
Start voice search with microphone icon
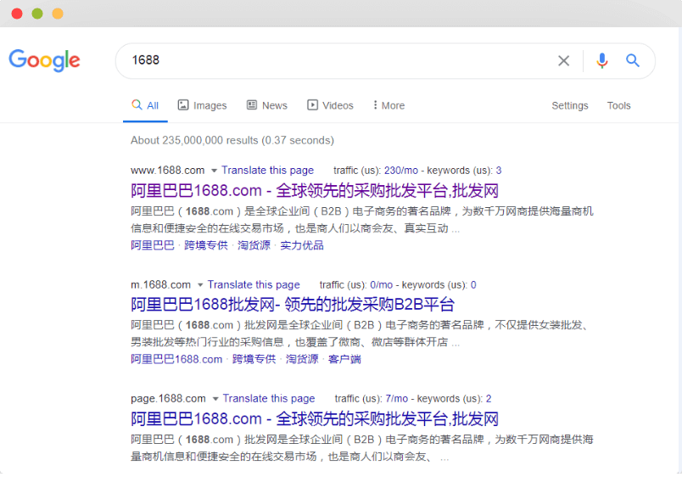pos(602,60)
